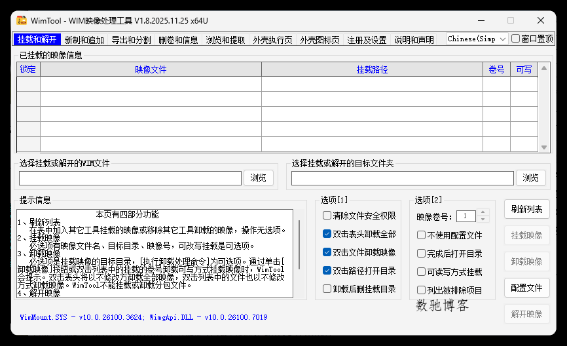Click the 锁定 column header
This screenshot has width=567, height=346.
point(28,69)
